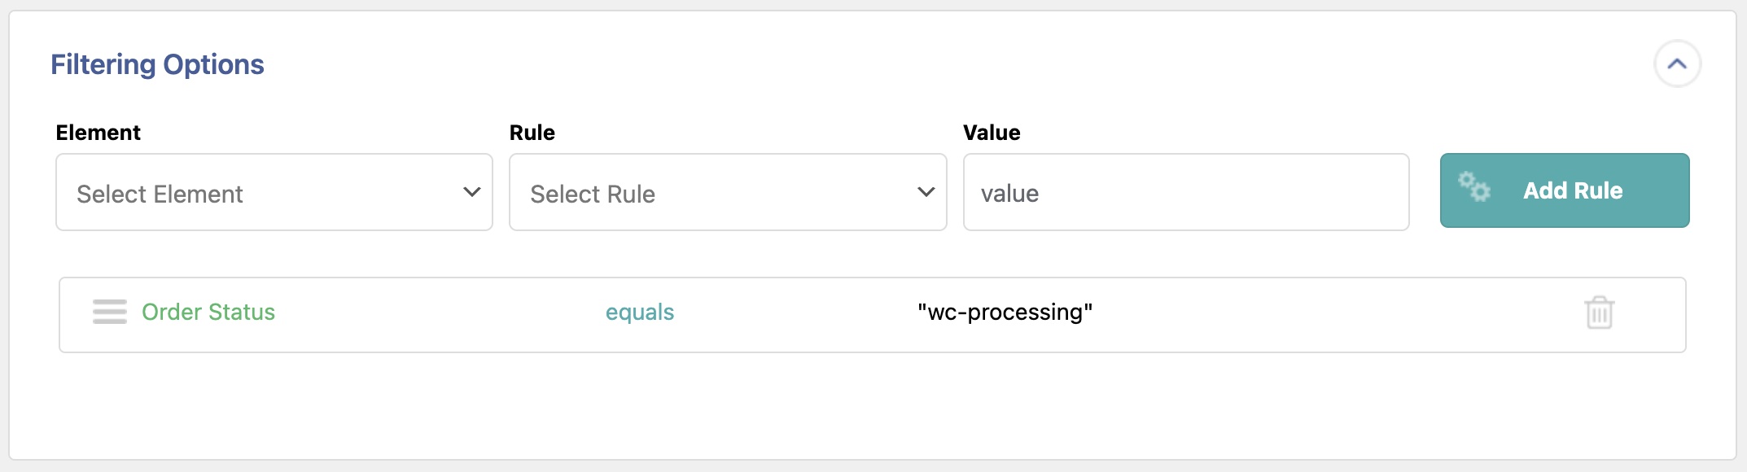Select the "wc-processing" rule value text
The image size is (1747, 472).
tap(1005, 312)
